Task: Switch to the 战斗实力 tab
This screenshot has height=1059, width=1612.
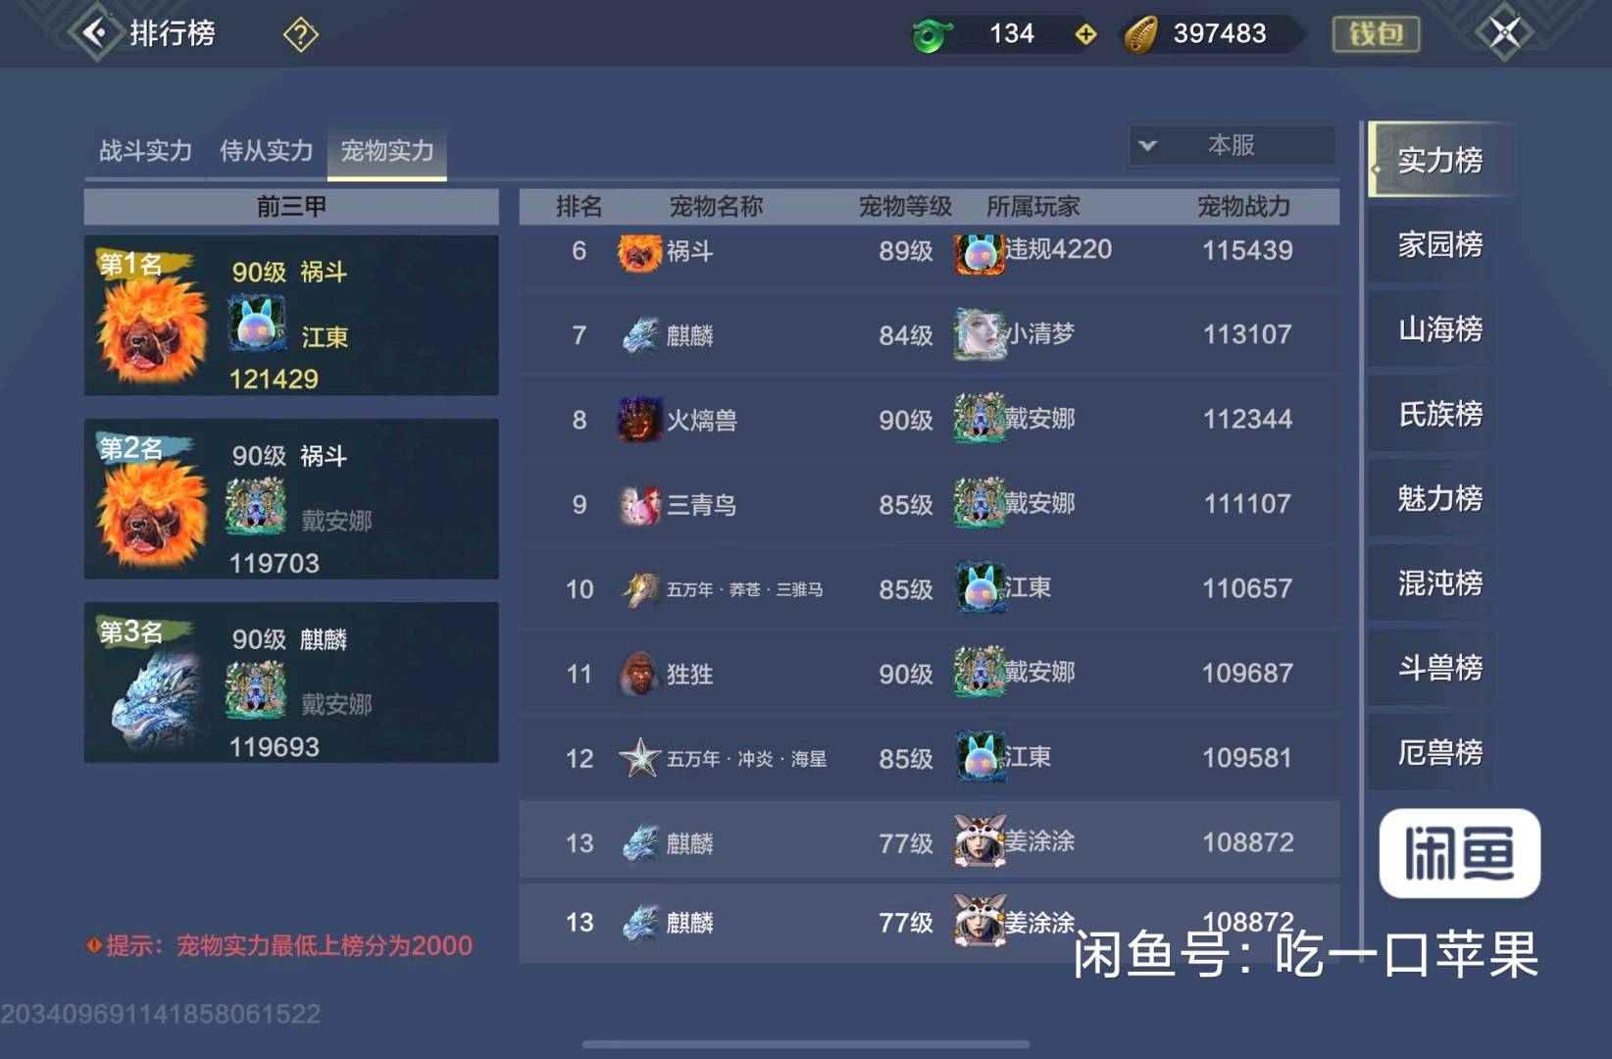Action: click(145, 151)
